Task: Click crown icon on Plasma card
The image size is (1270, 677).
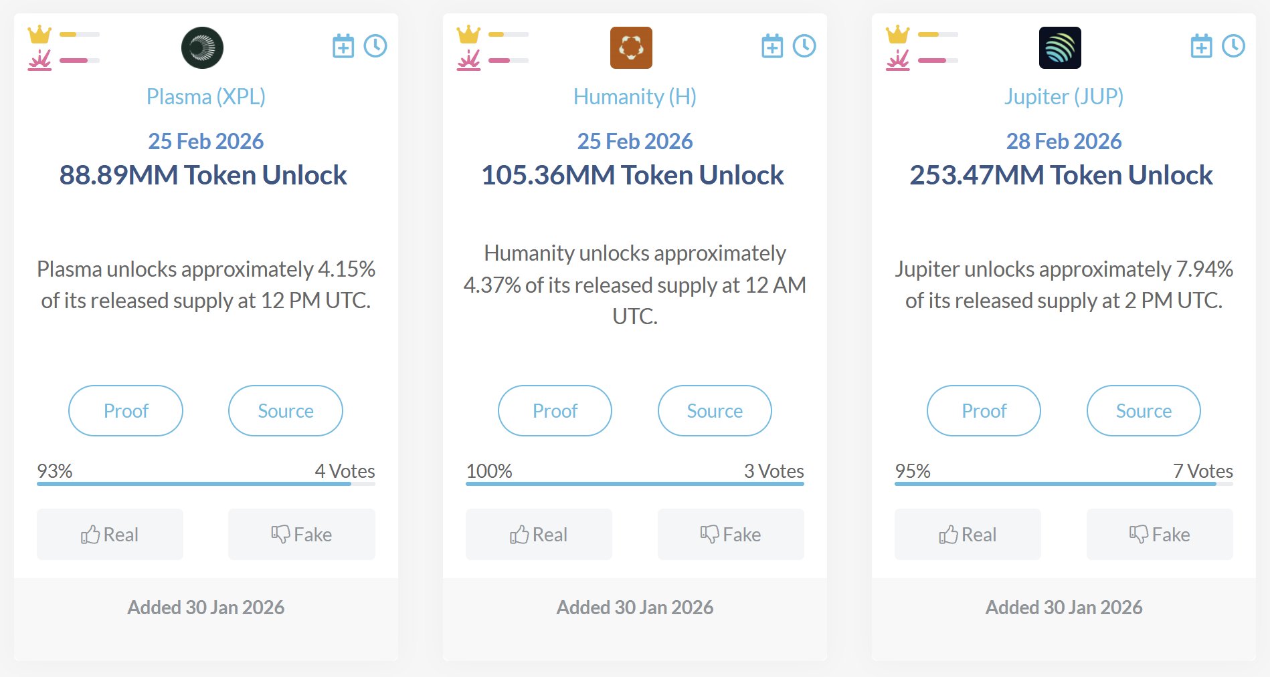Action: tap(39, 34)
